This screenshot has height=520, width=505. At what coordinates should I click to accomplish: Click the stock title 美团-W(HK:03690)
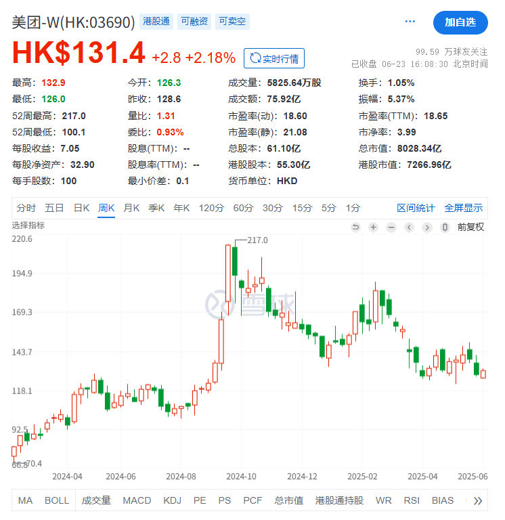click(74, 22)
